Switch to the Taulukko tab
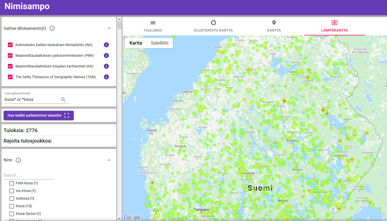 pos(153,26)
